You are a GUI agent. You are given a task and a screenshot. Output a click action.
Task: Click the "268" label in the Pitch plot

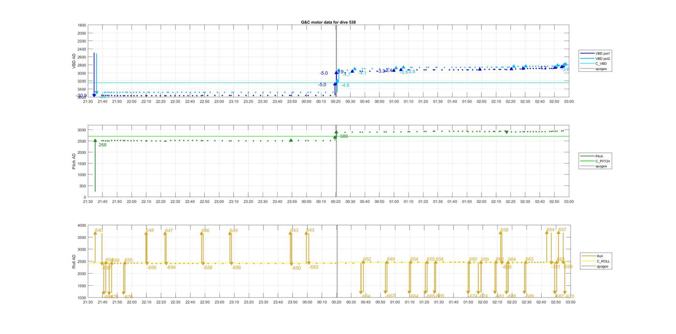(102, 145)
